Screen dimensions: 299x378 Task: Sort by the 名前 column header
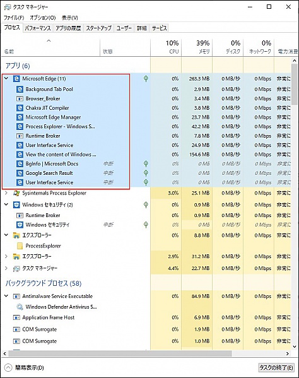50,47
